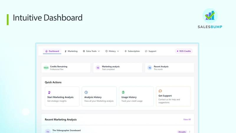This screenshot has width=236, height=133.
Task: Click the green clipboard Usage History icon
Action: point(123,92)
